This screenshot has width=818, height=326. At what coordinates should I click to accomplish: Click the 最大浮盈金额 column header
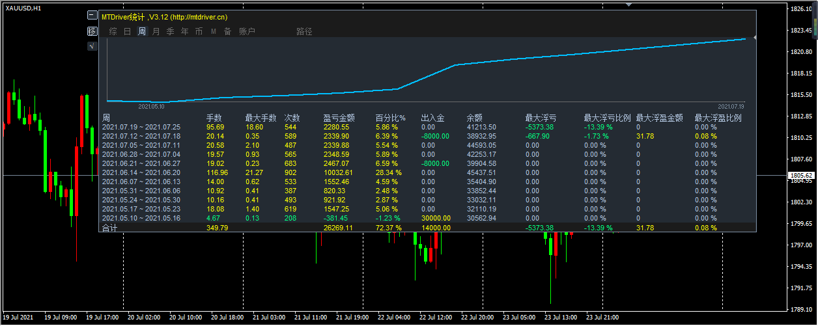pos(660,118)
